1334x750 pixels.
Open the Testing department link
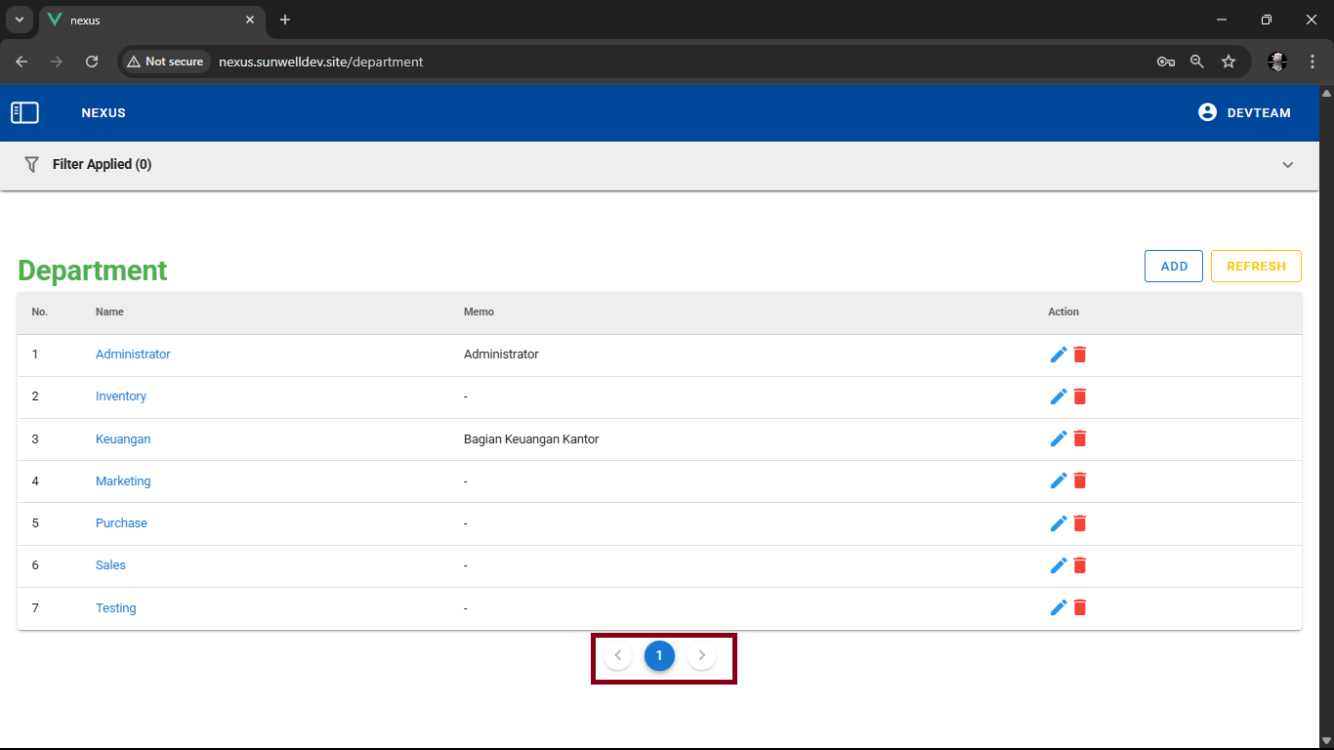pos(115,608)
